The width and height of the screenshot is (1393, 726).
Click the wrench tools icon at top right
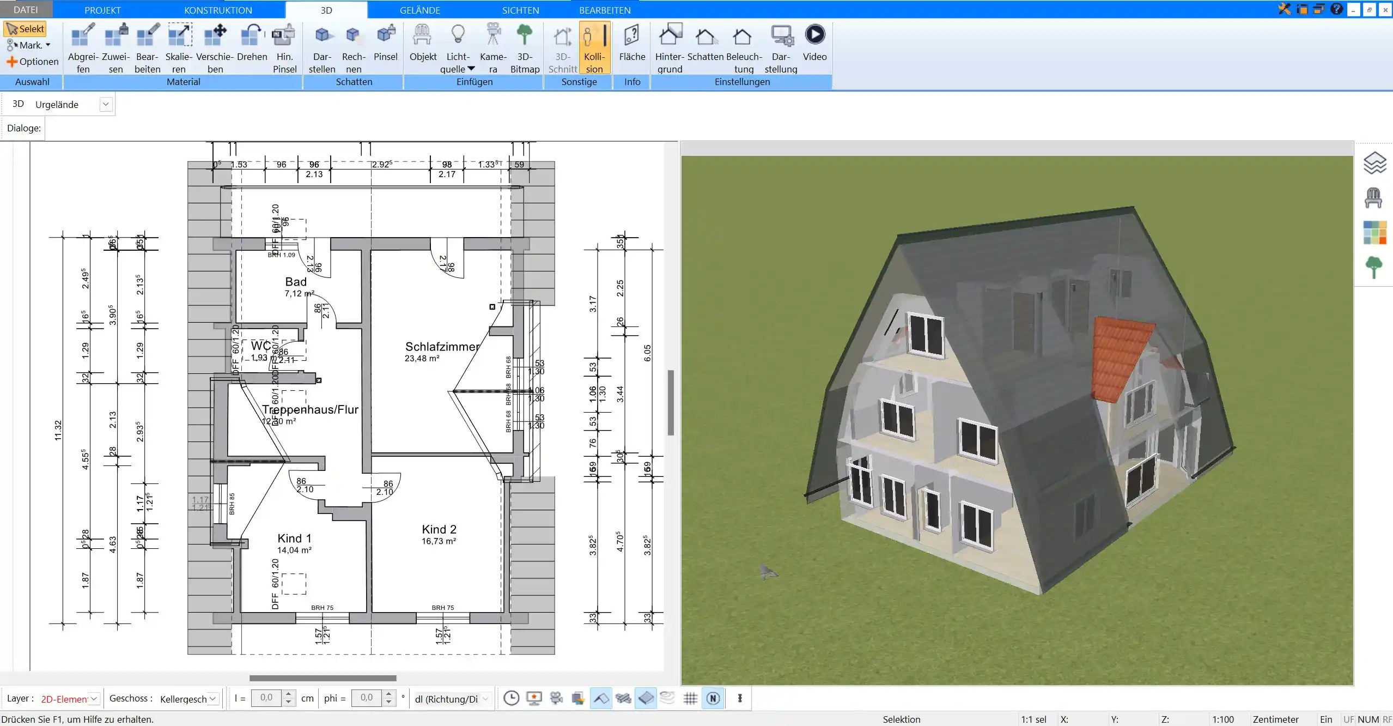pos(1284,9)
